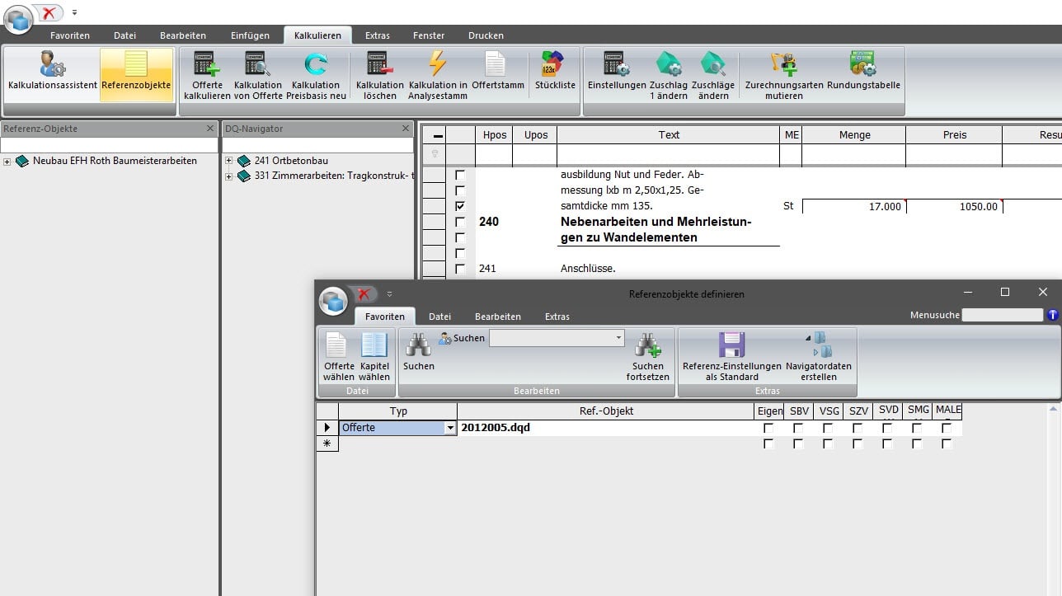
Task: Click the blue Menusuche info icon
Action: (1052, 315)
